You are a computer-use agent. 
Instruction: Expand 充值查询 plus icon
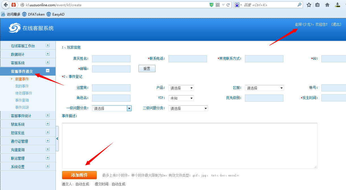[x=48, y=149]
